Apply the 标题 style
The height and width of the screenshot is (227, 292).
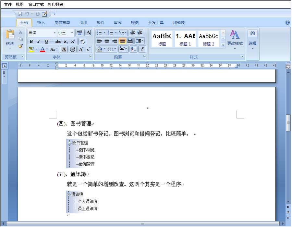tap(162, 39)
